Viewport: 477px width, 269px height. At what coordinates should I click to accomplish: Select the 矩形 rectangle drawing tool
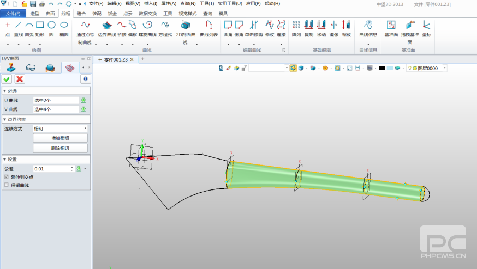(x=40, y=25)
